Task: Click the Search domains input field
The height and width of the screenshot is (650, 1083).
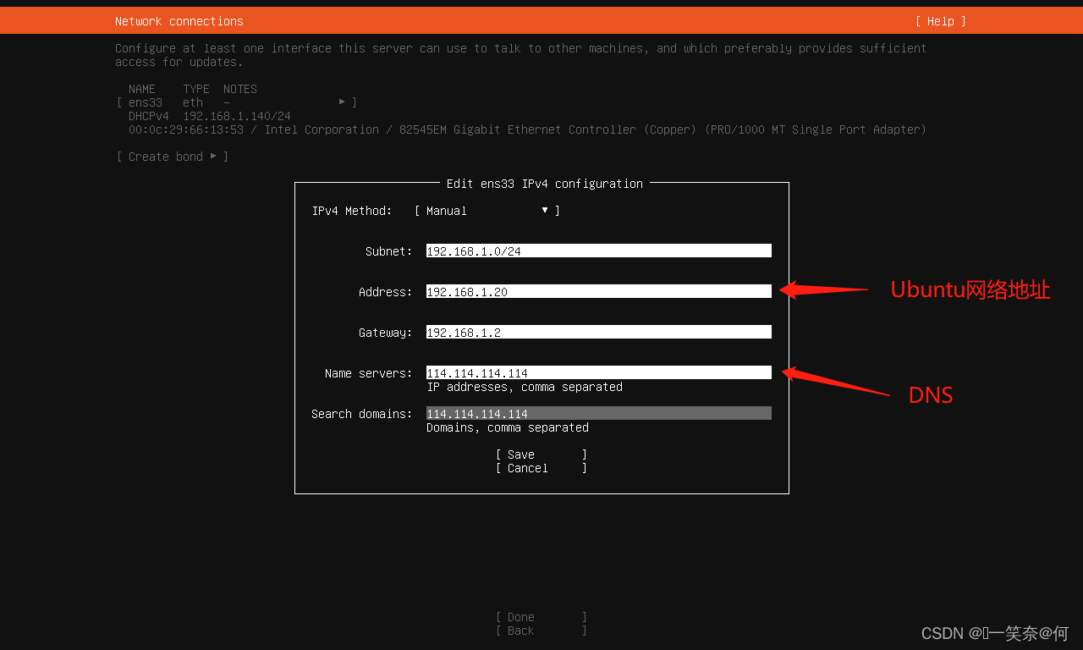Action: [599, 414]
